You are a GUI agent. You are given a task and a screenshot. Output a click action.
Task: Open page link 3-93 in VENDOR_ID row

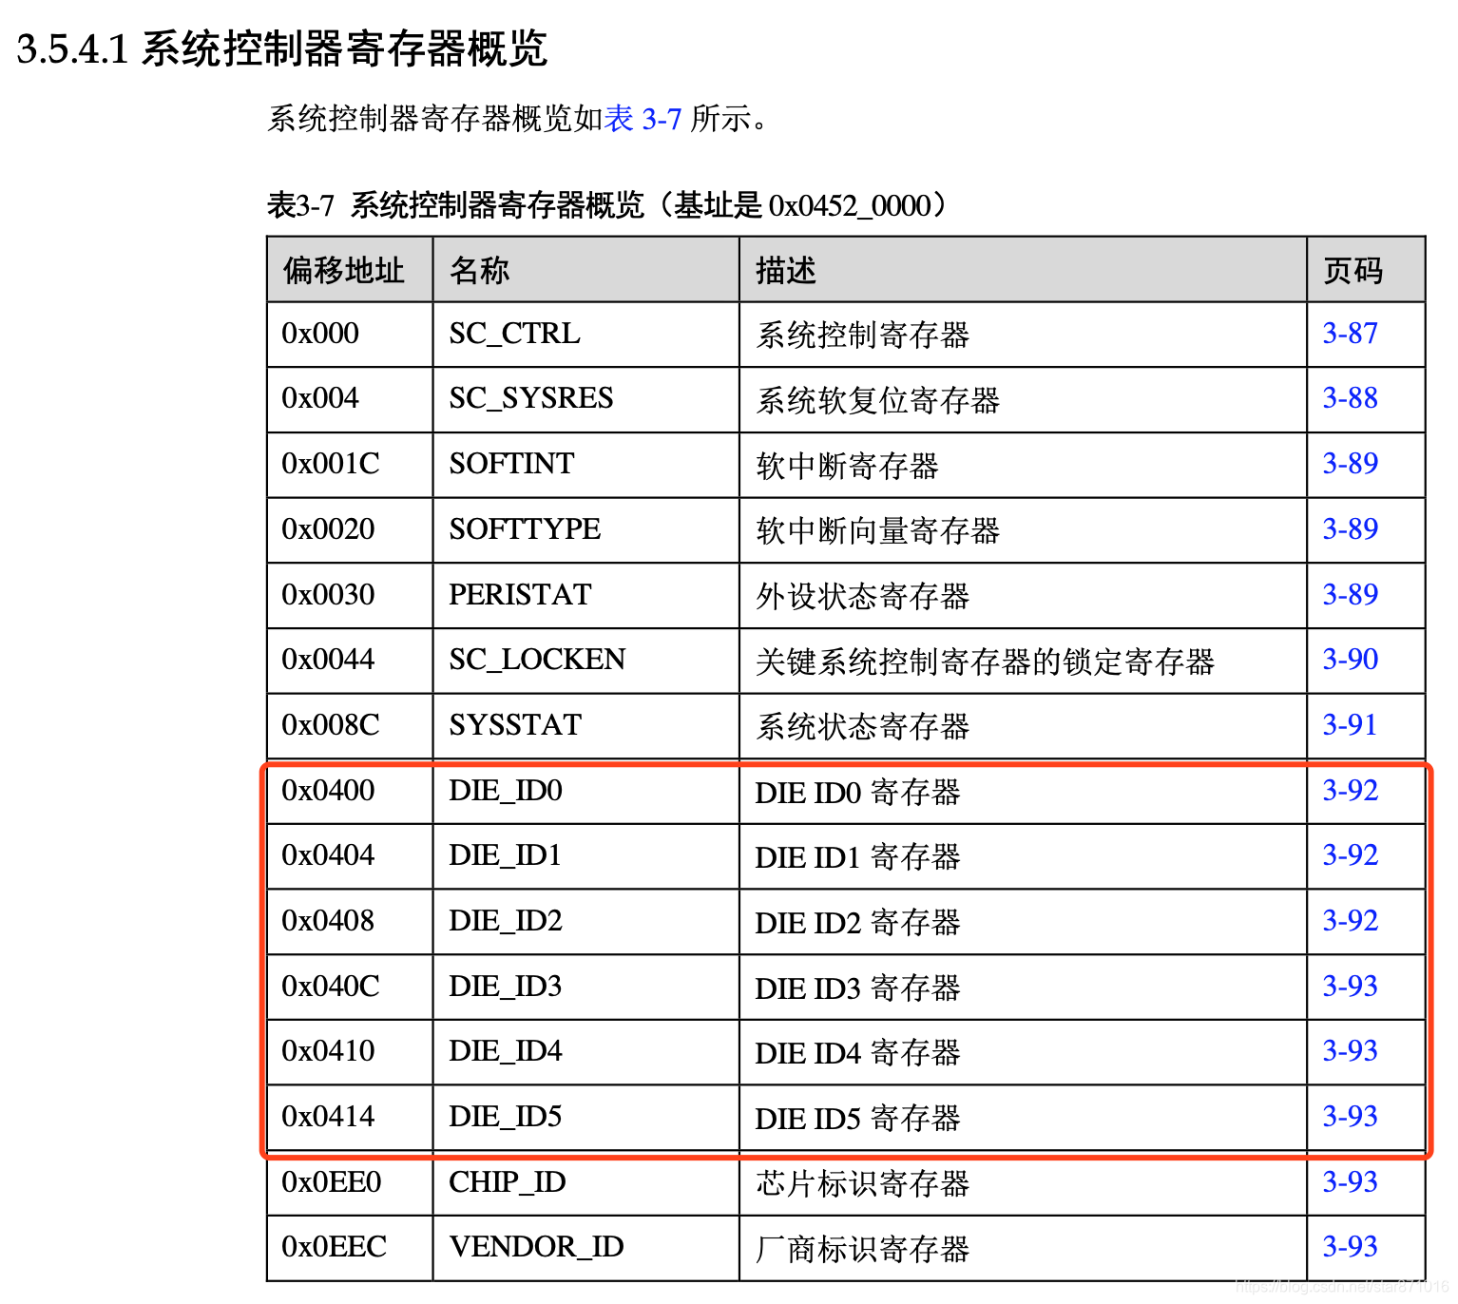pyautogui.click(x=1350, y=1247)
